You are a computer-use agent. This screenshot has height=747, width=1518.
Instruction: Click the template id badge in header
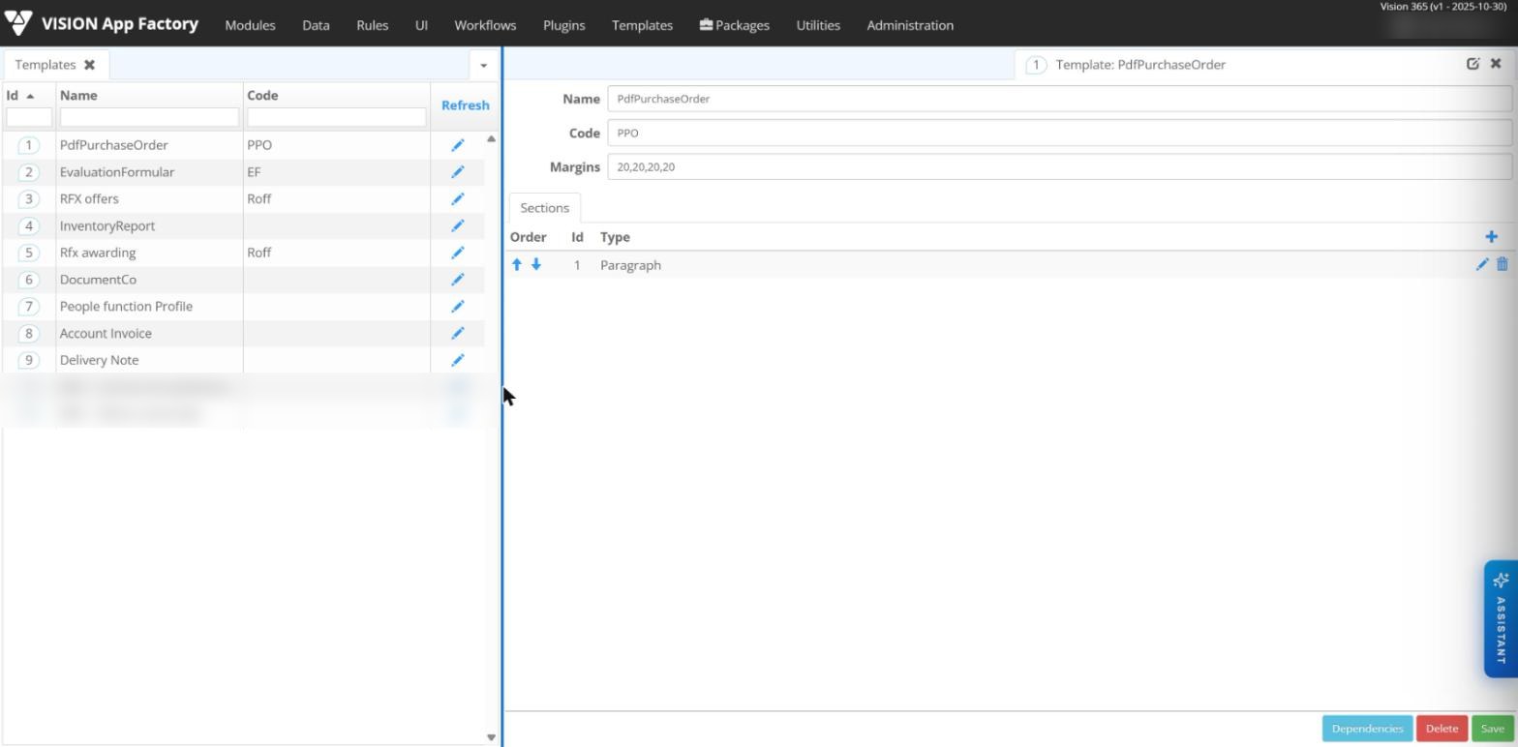point(1036,65)
